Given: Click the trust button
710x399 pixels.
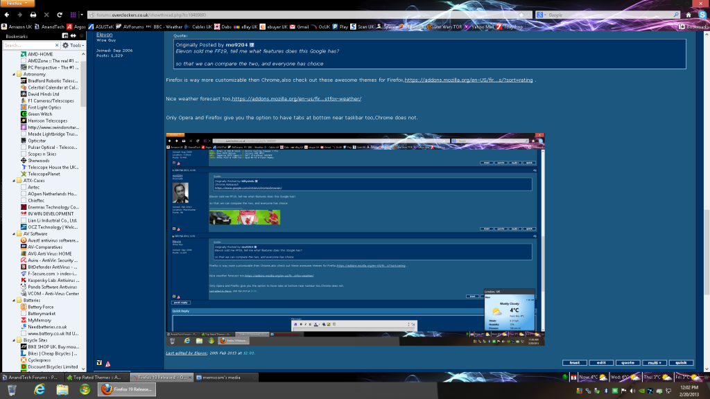Looking at the screenshot, I should pos(575,363).
